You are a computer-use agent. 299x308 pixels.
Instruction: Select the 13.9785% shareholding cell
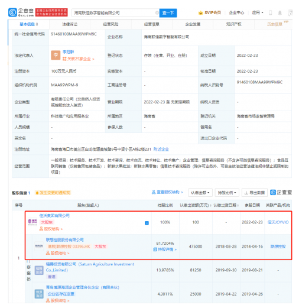click(165, 270)
